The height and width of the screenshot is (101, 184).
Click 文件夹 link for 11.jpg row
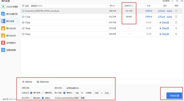coord(169,17)
